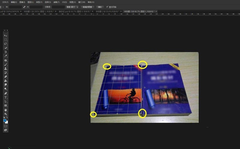The image size is (240, 149).
Task: Click the 清除 button
Action: 100,7
